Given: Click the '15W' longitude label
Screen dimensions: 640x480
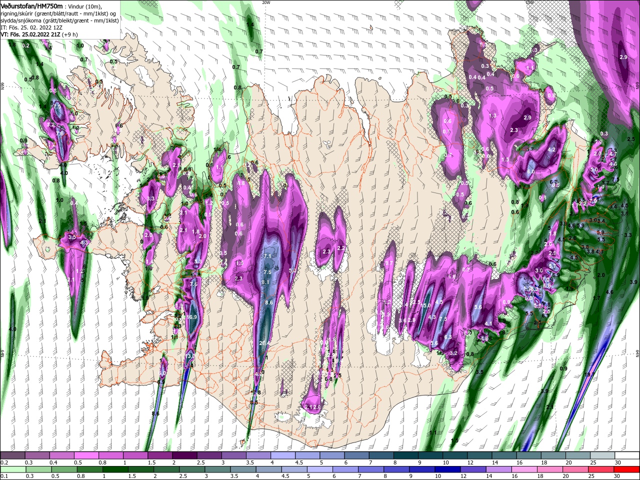Looking at the screenshot, I should (529, 2).
